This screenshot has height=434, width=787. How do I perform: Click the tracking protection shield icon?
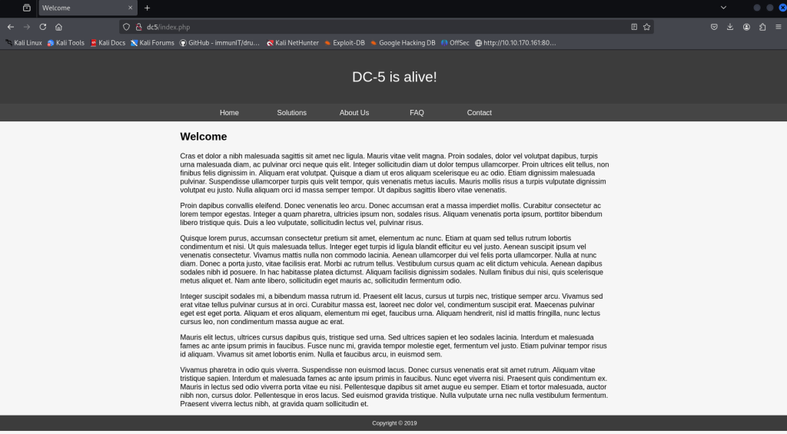coord(127,26)
